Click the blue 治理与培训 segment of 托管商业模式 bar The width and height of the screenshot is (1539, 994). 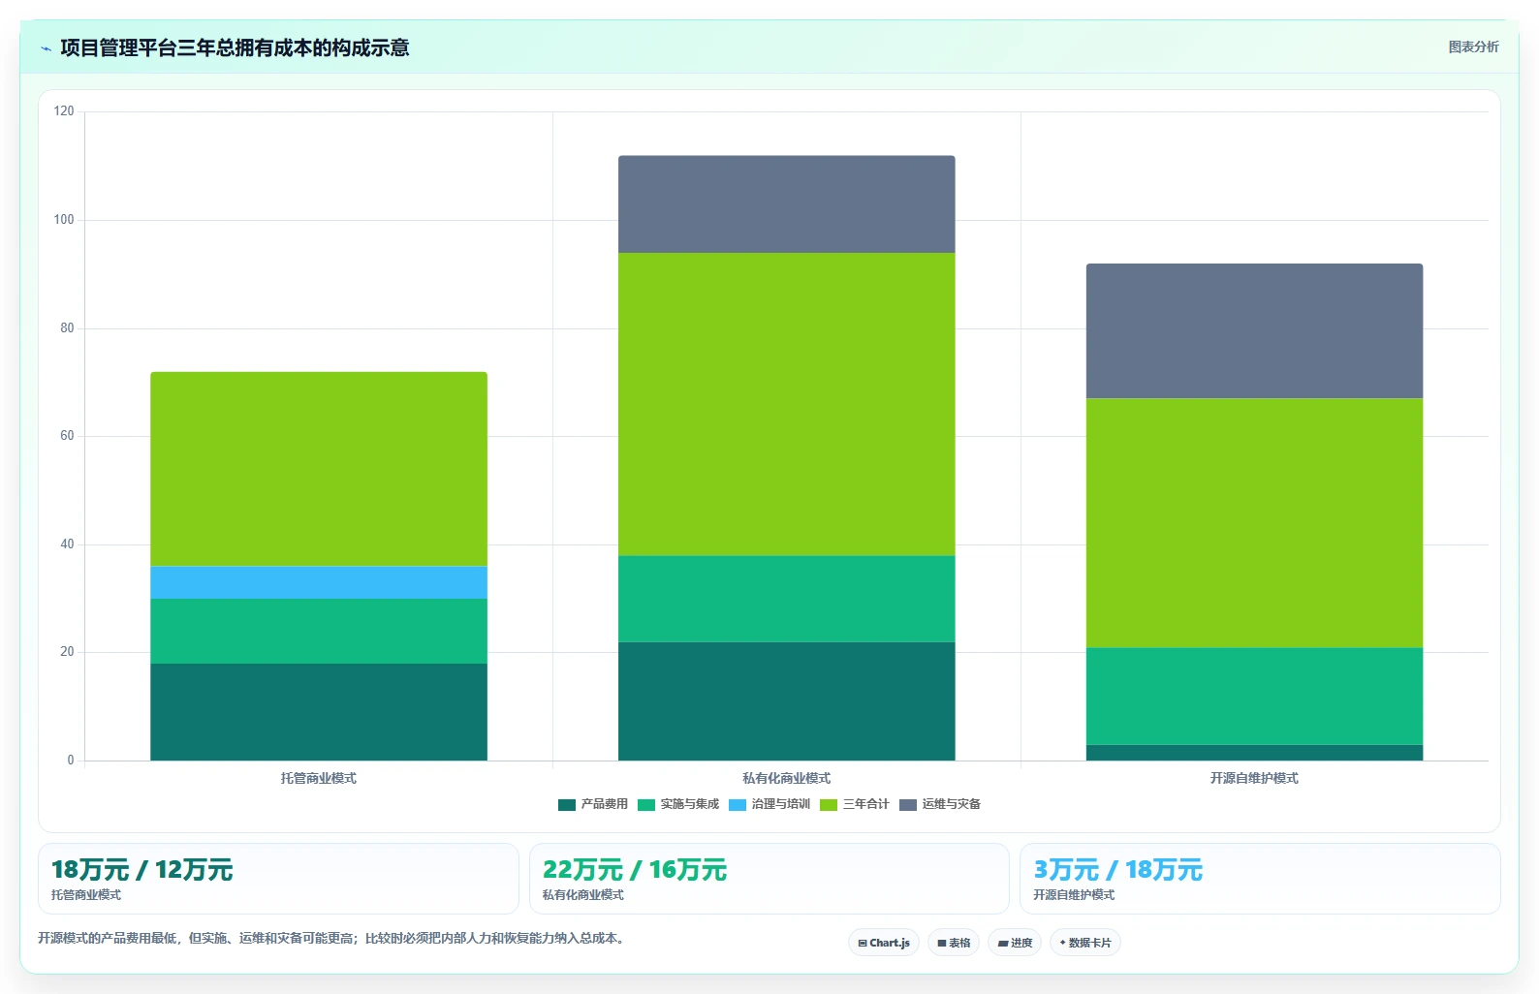pos(319,582)
